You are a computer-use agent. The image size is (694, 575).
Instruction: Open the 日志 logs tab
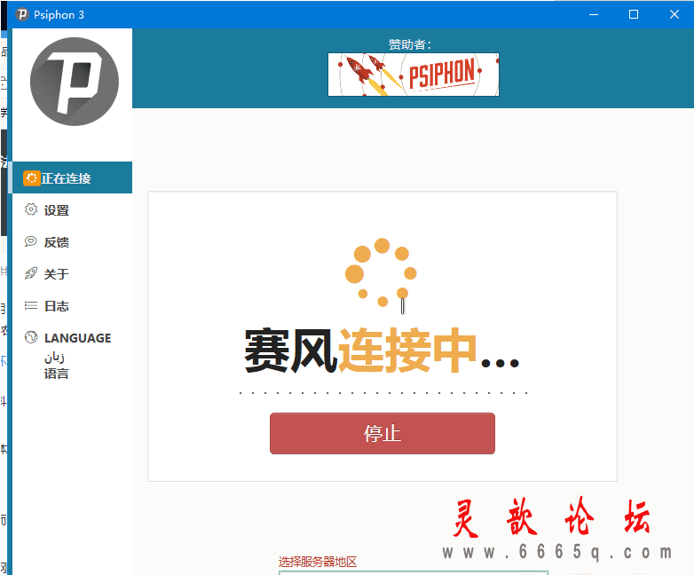pos(72,305)
